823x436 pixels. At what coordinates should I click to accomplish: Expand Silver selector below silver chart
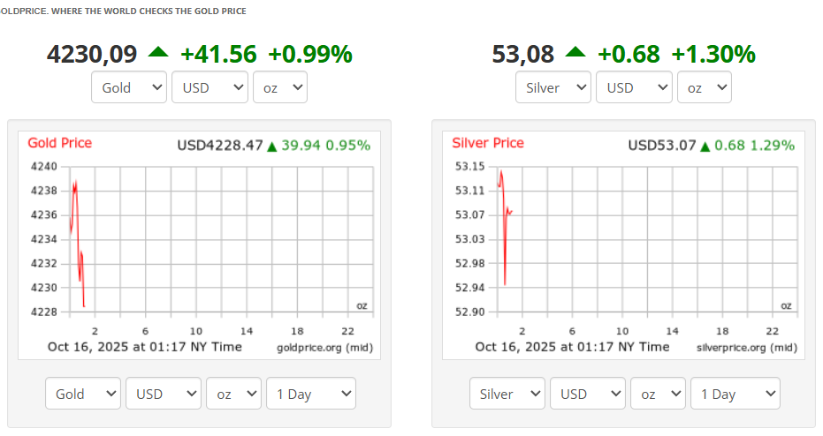(507, 394)
